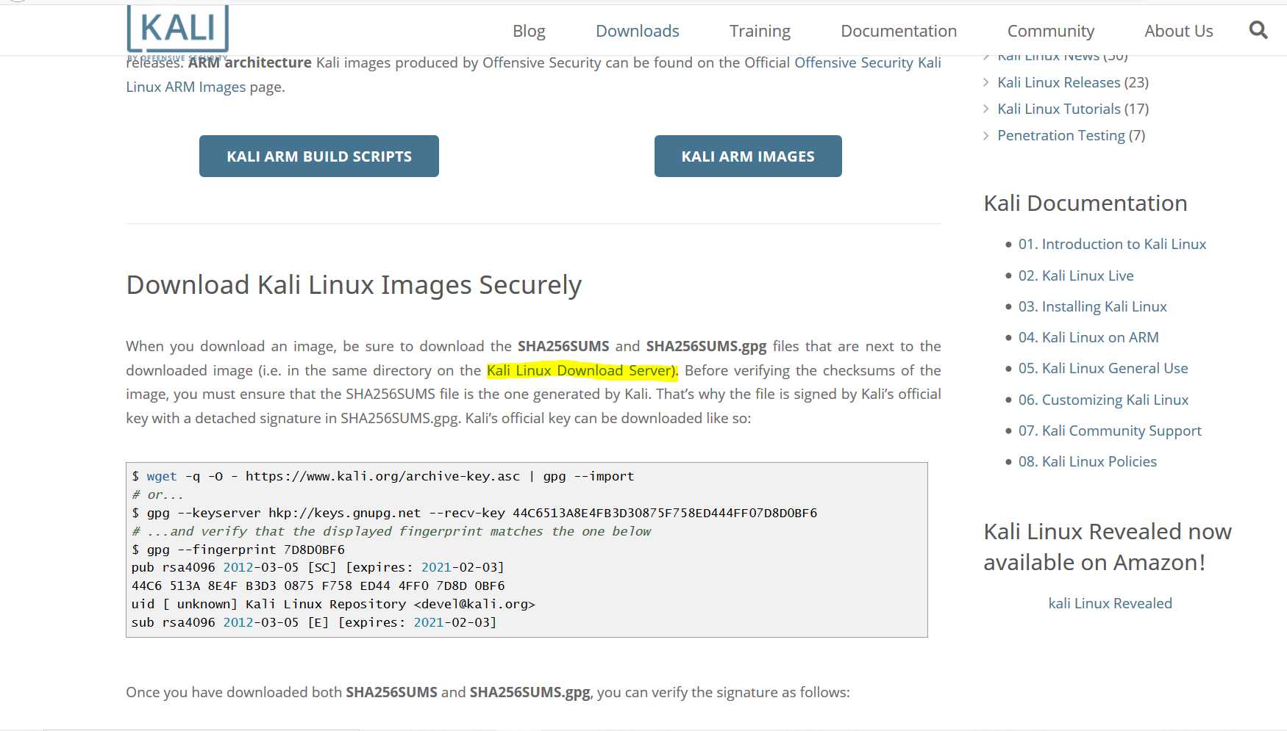Click the KALI ARM IMAGES button
This screenshot has width=1287, height=731.
pos(748,156)
